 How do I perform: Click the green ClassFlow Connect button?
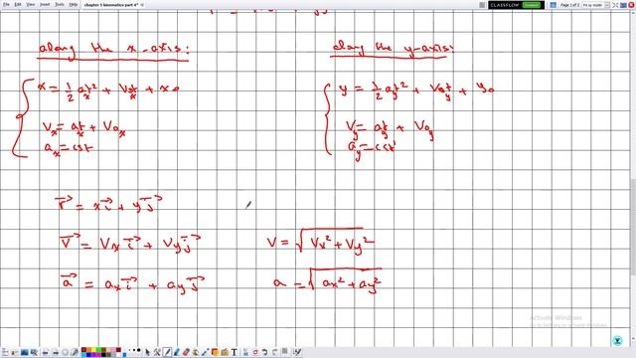coord(532,5)
